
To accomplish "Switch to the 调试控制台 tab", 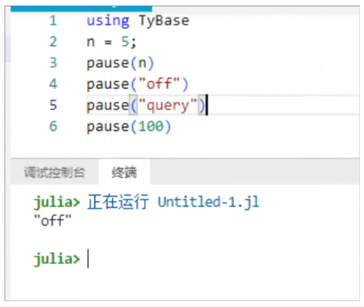I will [x=54, y=172].
